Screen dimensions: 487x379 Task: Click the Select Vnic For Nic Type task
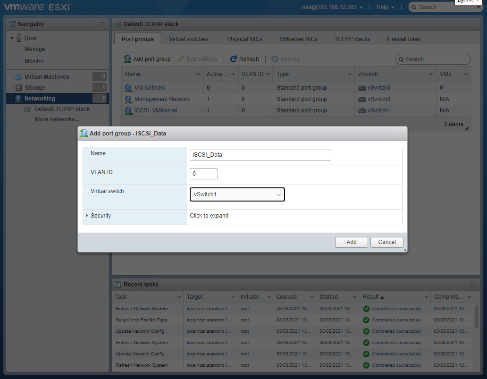coord(141,320)
